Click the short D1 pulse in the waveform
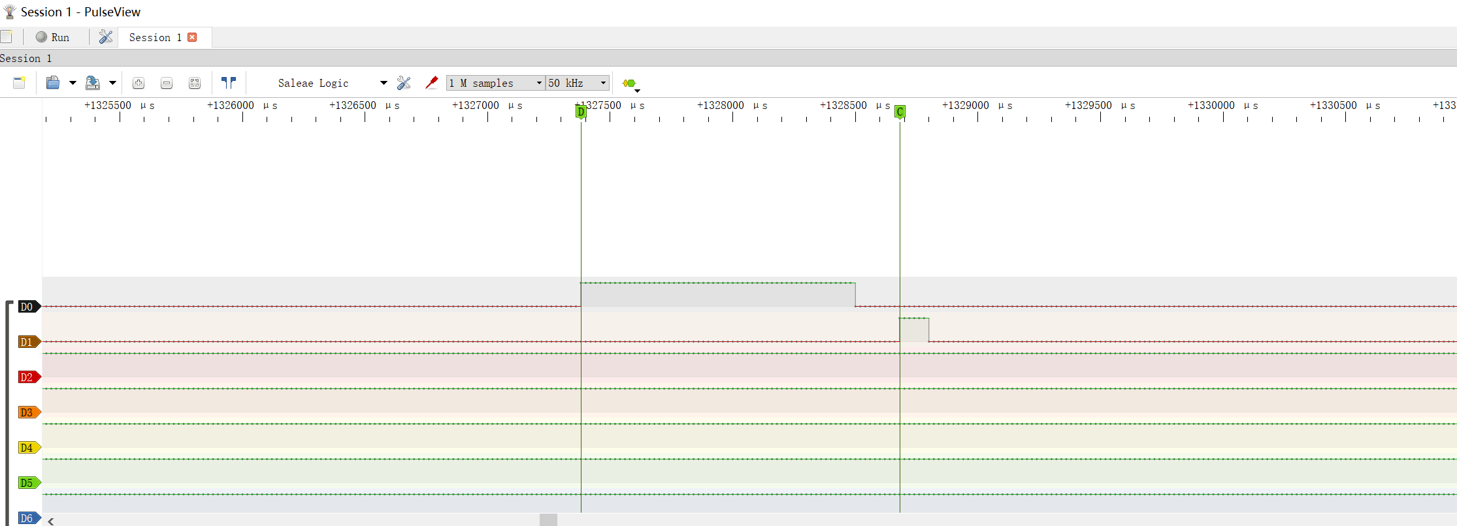 coord(914,330)
